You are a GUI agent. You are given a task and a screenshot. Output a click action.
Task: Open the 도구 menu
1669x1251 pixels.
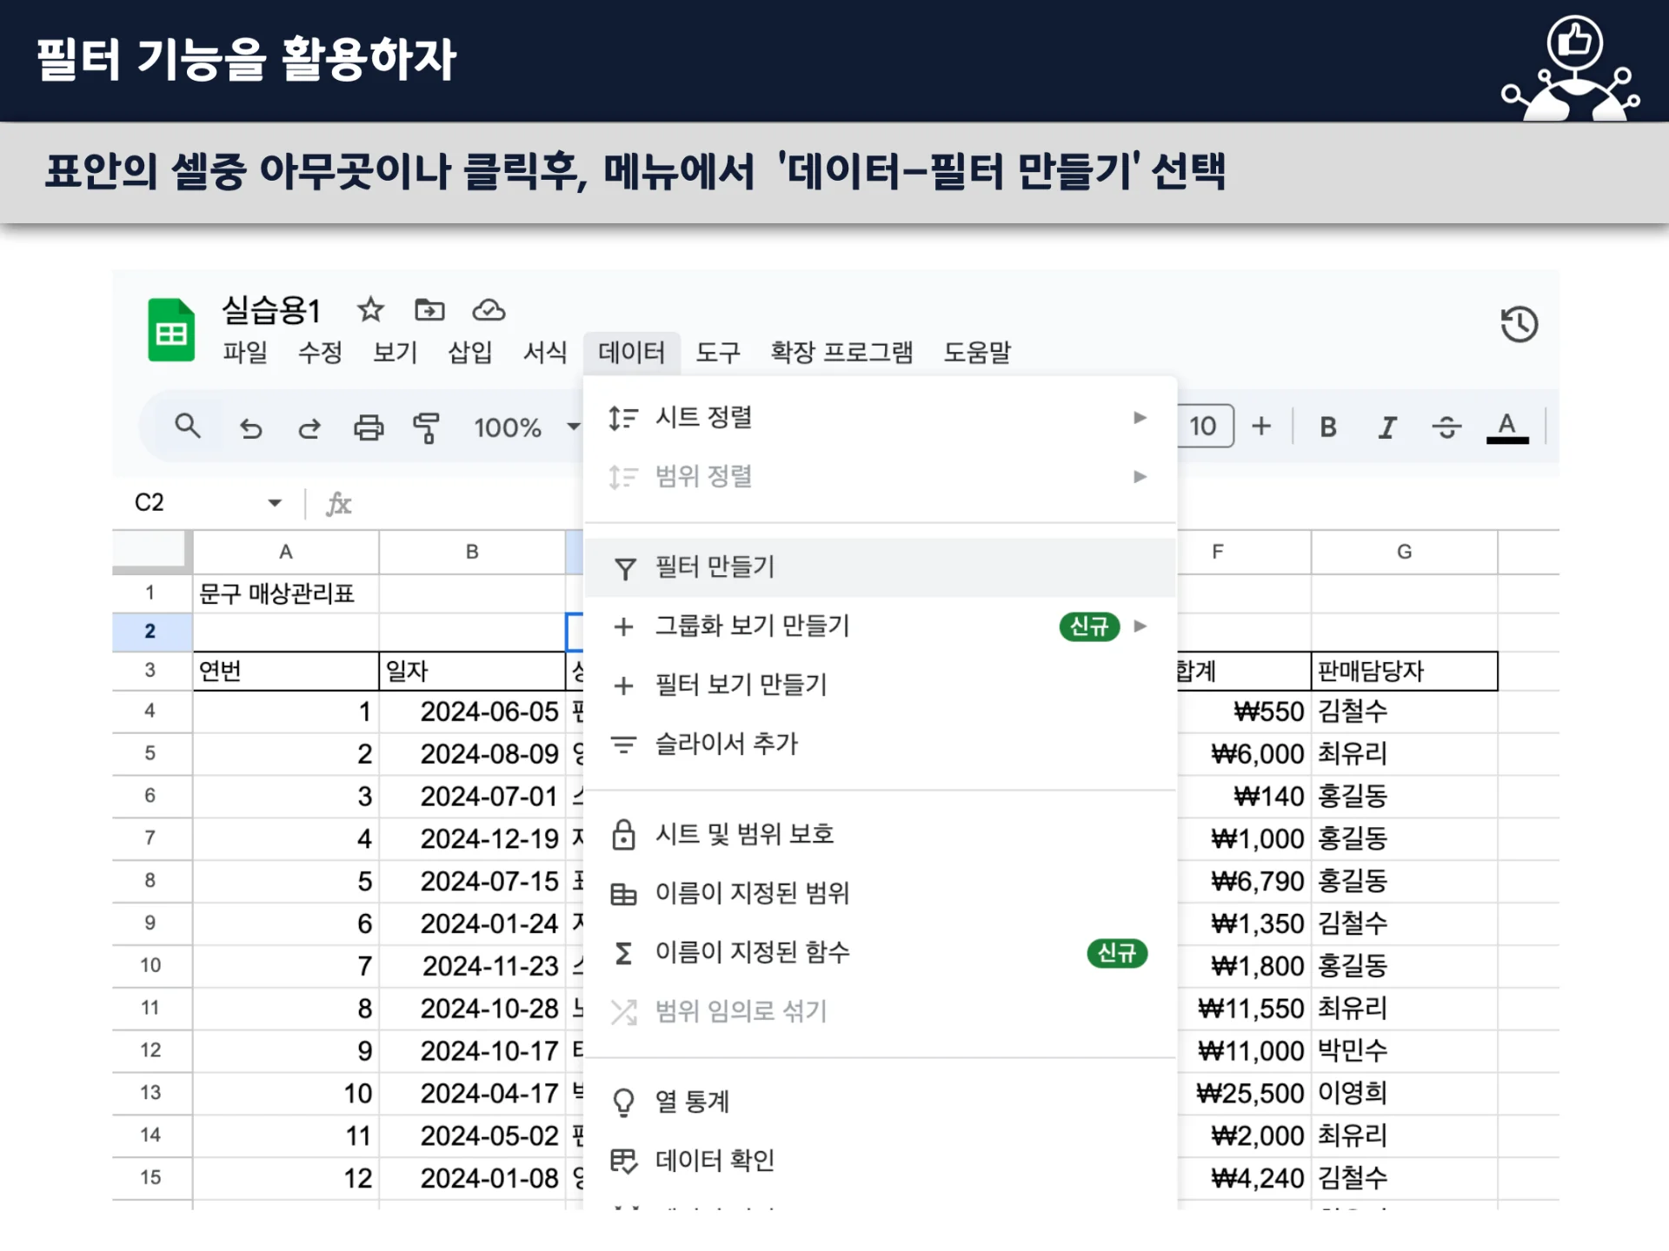coord(718,352)
